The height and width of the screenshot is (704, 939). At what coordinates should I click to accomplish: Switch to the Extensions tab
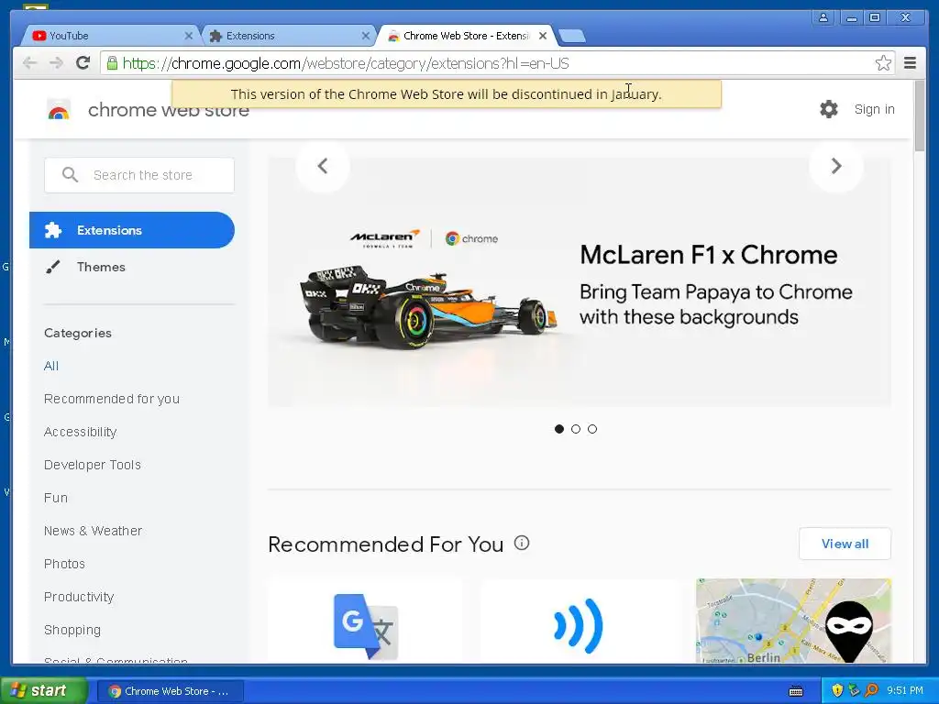click(287, 36)
